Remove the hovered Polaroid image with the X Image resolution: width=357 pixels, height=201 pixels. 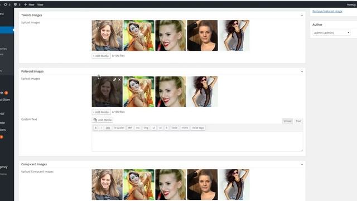tap(119, 79)
